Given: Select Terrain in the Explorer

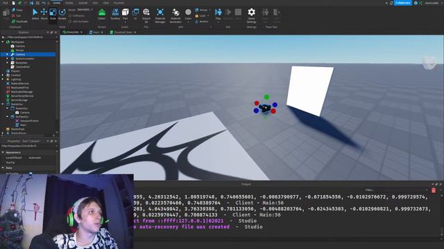Looking at the screenshot, I should 19,50.
